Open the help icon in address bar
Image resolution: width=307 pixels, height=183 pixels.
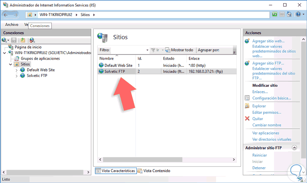coord(298,14)
